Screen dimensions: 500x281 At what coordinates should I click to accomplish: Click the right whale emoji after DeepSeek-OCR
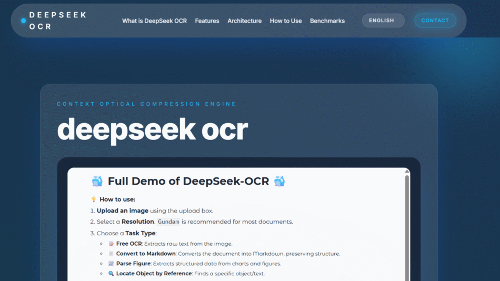click(x=279, y=182)
